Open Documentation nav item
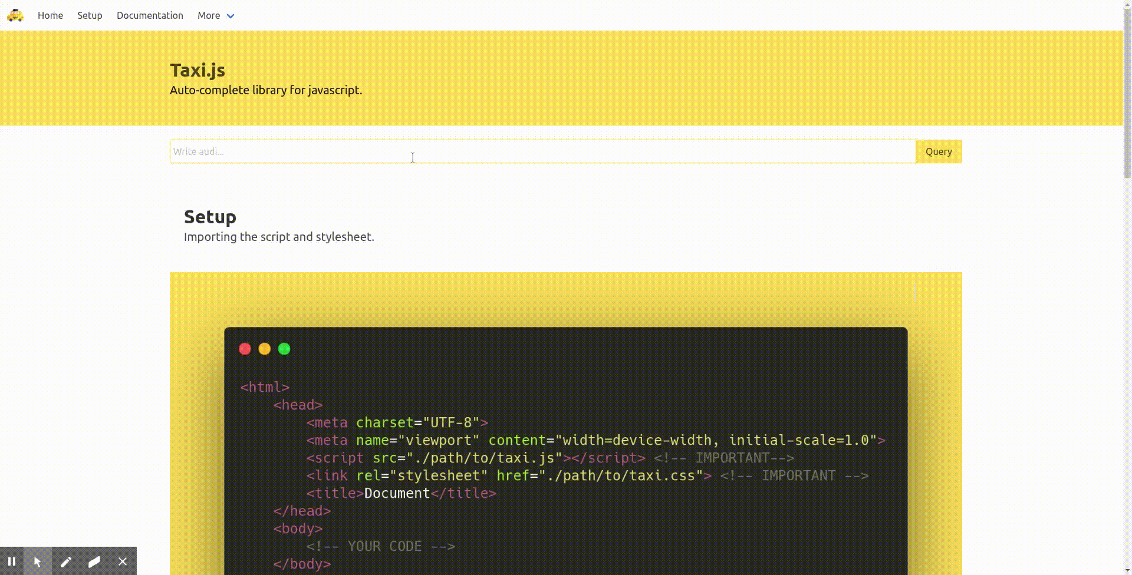 click(150, 15)
